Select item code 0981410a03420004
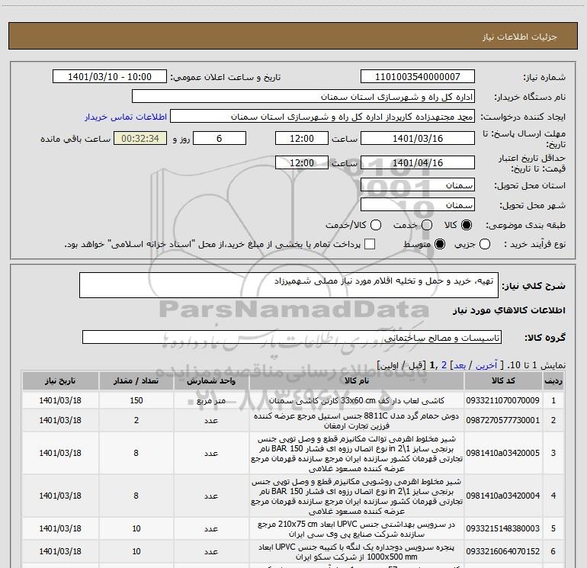The height and width of the screenshot is (568, 587). point(503,496)
